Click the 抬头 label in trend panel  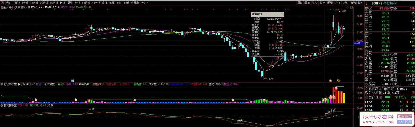(240, 120)
